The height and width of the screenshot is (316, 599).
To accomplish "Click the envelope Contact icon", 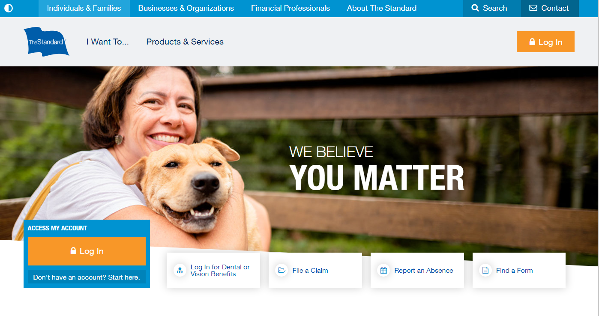I will tap(533, 8).
